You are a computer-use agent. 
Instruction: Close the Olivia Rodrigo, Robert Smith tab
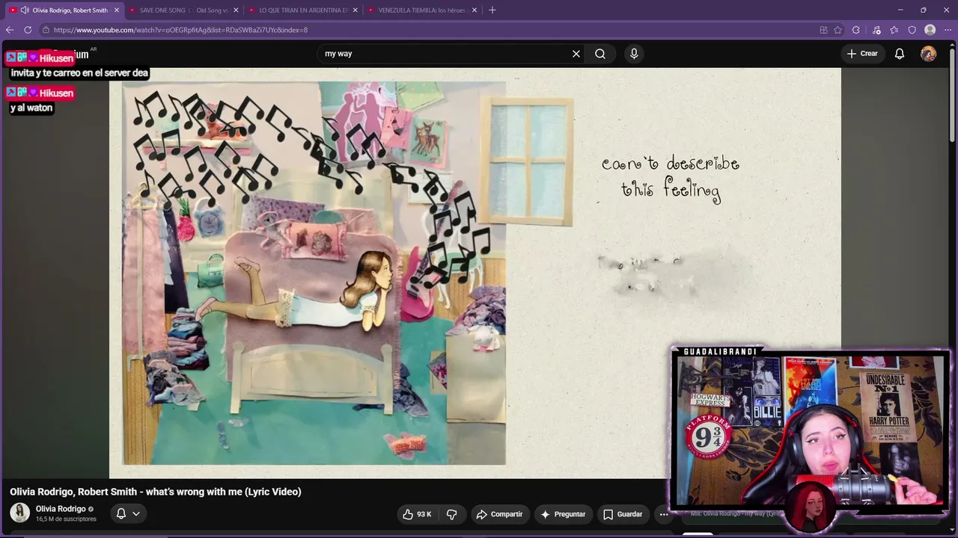click(117, 10)
